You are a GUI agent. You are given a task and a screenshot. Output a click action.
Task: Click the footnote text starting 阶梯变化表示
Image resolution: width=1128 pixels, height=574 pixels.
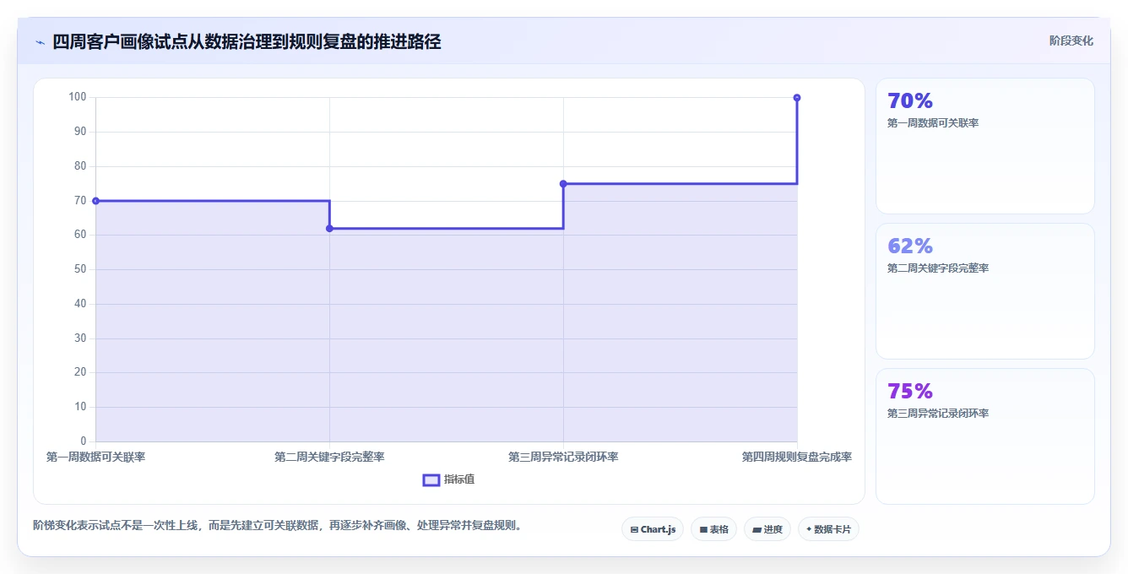pos(279,525)
